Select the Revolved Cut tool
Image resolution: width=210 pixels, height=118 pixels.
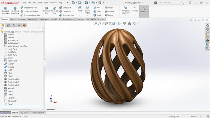[54, 10]
